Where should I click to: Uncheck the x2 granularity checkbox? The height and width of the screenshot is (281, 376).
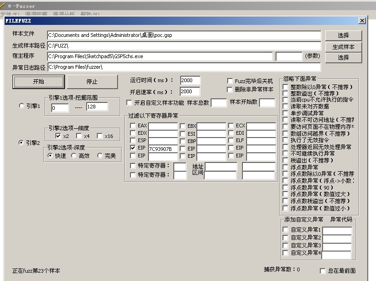point(58,136)
